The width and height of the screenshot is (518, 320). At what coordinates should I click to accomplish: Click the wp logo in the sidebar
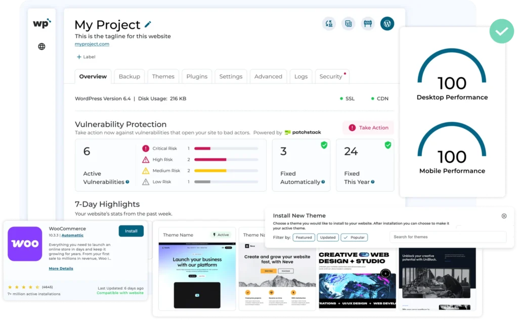(x=41, y=23)
